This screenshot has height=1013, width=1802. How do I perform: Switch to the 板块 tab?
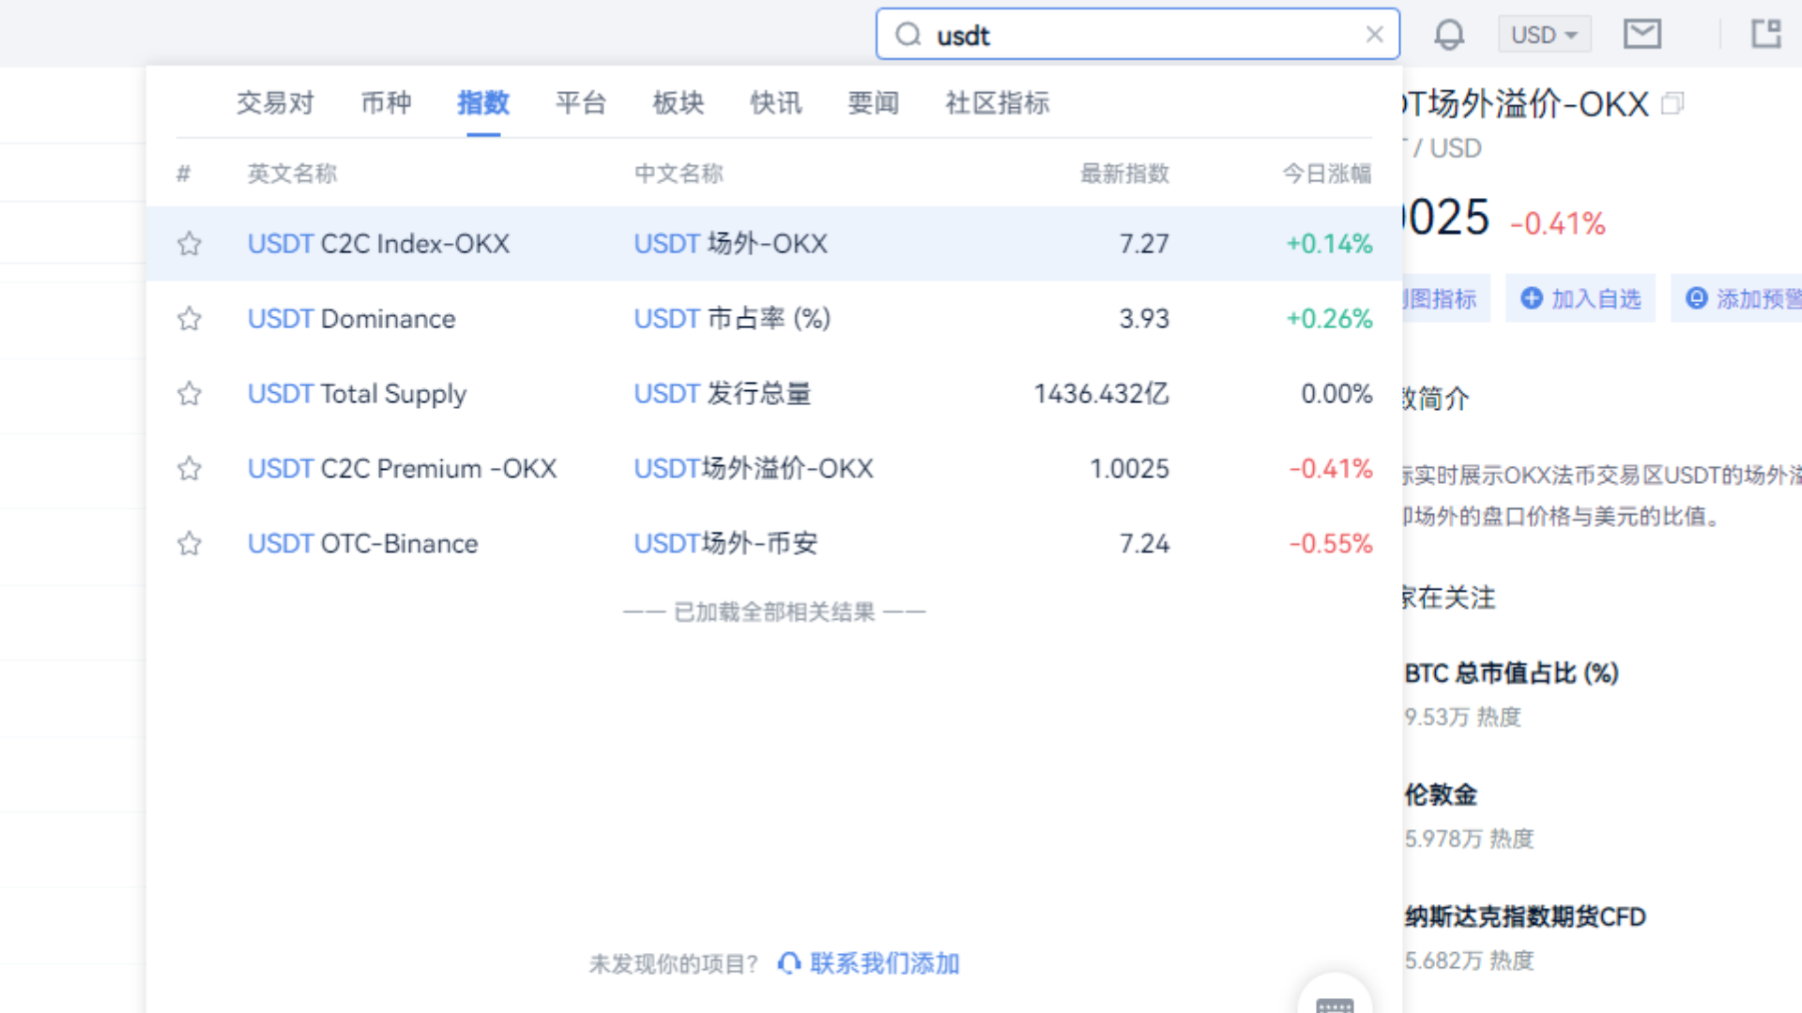(x=679, y=102)
